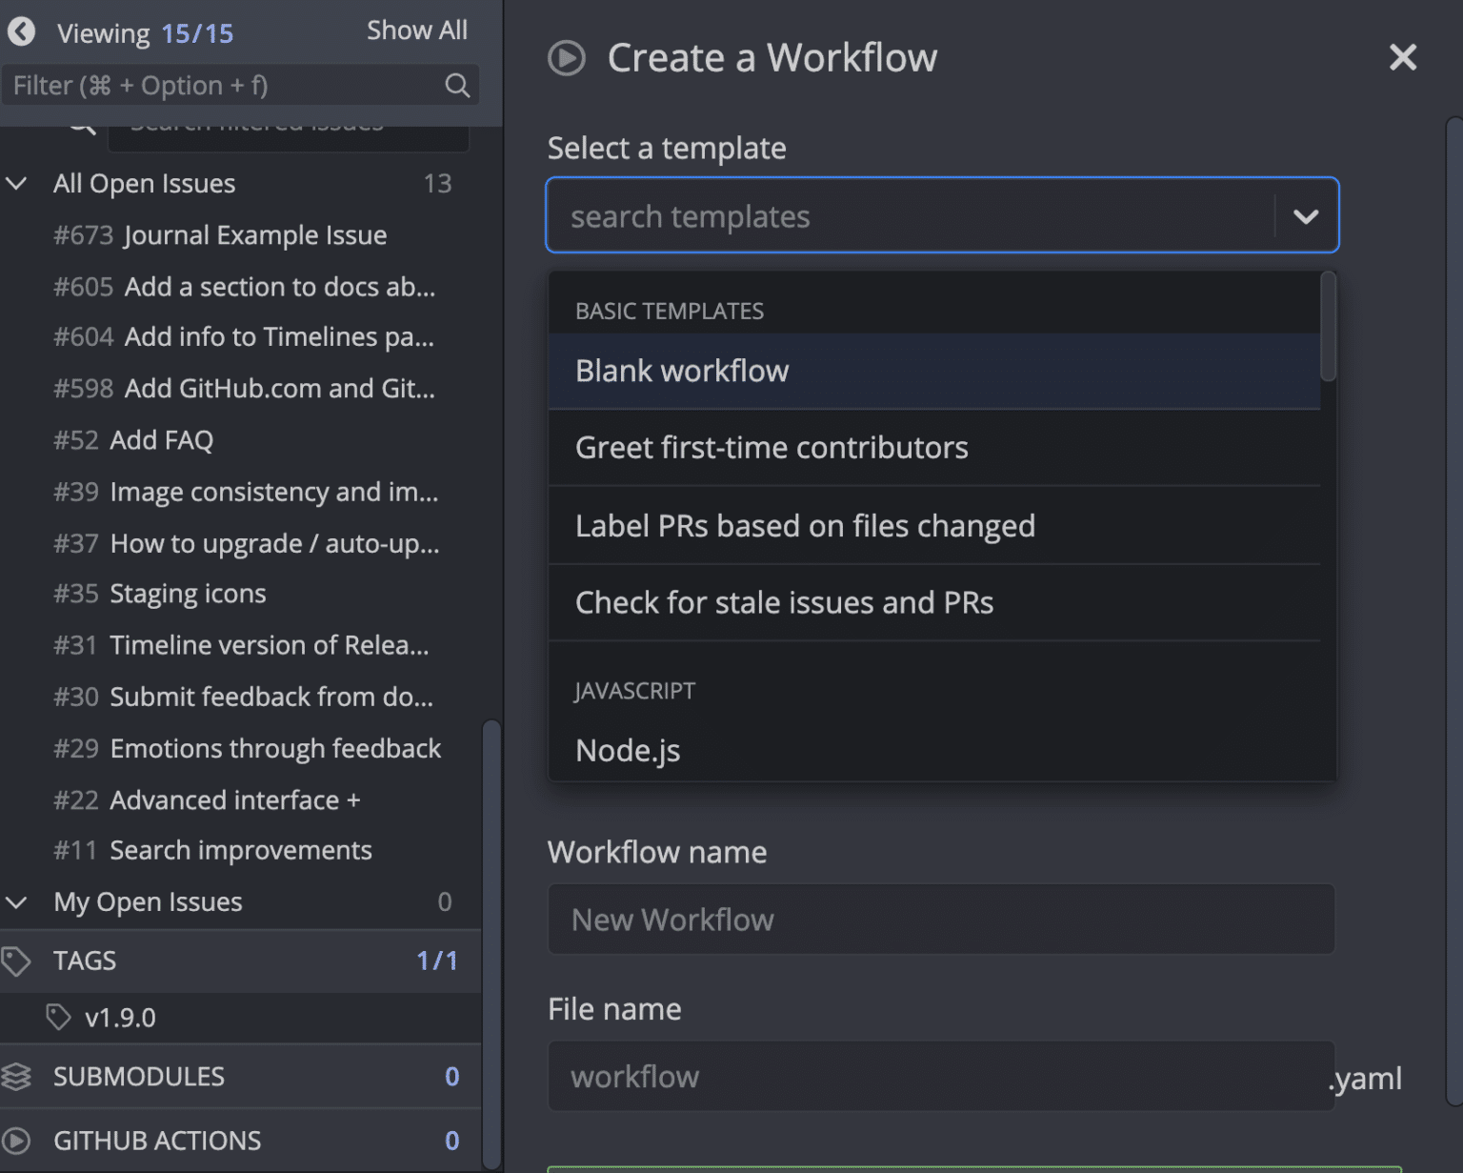Select the GITHUB ACTIONS section
1463x1173 pixels.
[157, 1141]
